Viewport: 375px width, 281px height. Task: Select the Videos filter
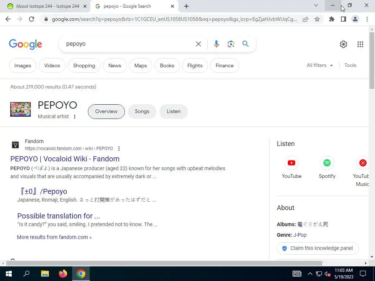[x=52, y=65]
